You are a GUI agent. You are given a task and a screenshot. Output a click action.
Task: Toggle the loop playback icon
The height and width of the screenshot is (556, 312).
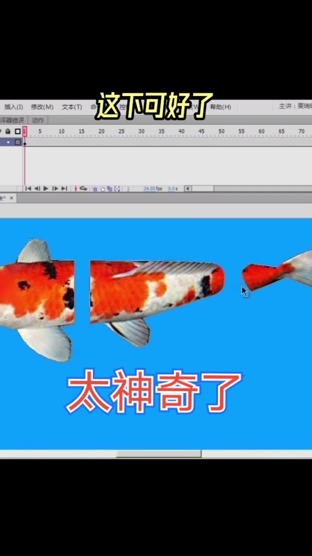click(x=83, y=189)
